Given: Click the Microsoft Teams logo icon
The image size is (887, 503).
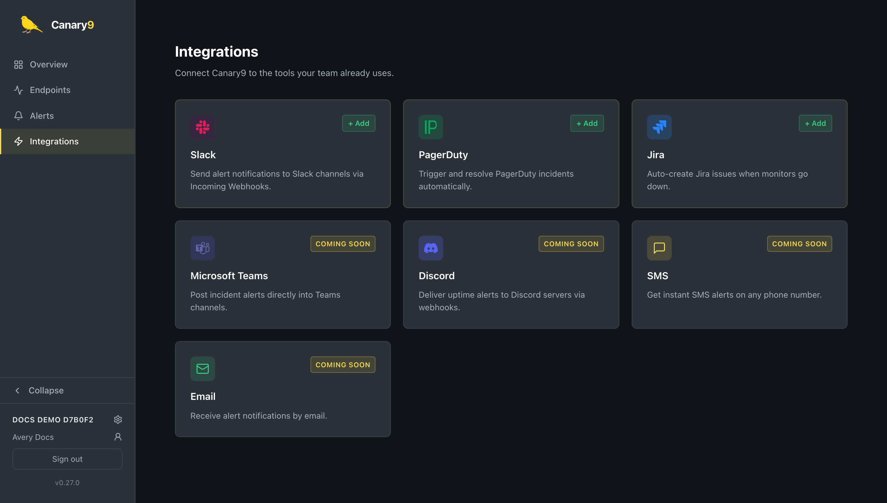Looking at the screenshot, I should point(202,248).
